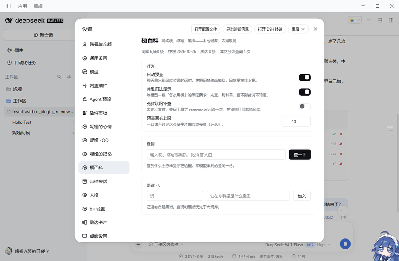Click the deepseek HARNESS logo
Screen dimensions: 399x261
[x=34, y=20]
